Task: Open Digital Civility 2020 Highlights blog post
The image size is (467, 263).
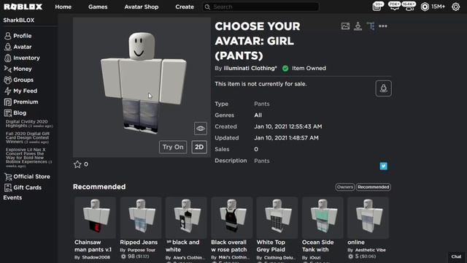Action: [29, 123]
